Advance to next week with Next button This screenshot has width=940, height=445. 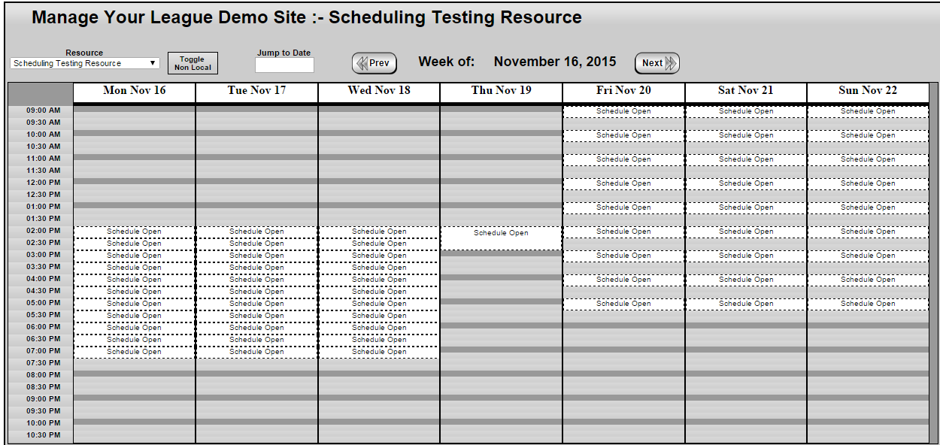click(x=657, y=63)
